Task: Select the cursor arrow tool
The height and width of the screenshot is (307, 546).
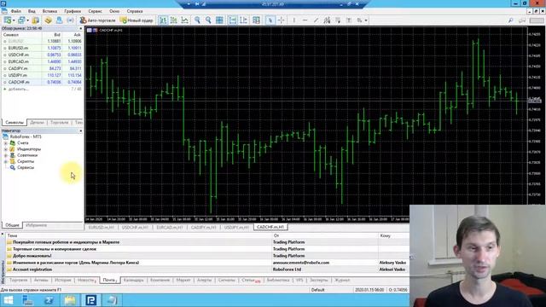Action: 270,20
